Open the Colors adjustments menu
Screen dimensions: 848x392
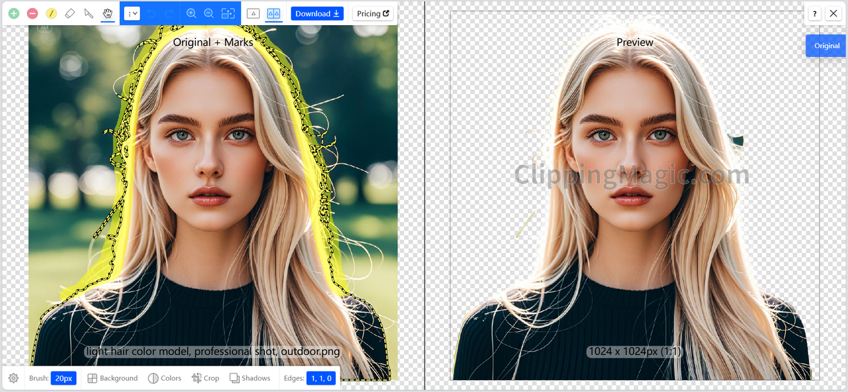(165, 378)
